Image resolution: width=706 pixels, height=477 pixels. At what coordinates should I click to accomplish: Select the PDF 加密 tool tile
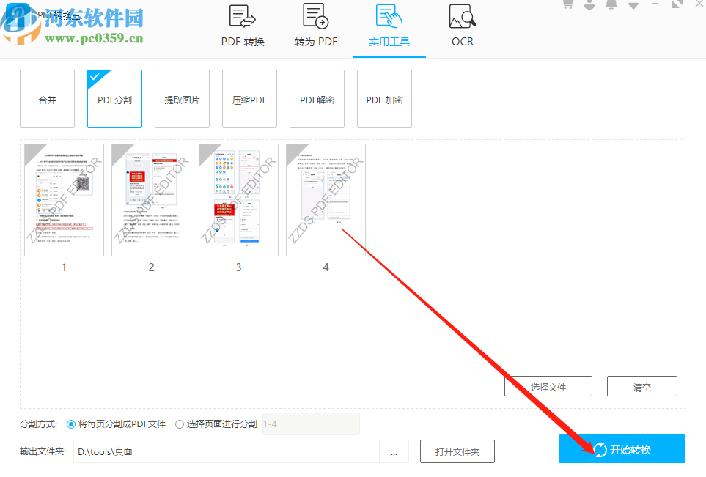pyautogui.click(x=384, y=99)
